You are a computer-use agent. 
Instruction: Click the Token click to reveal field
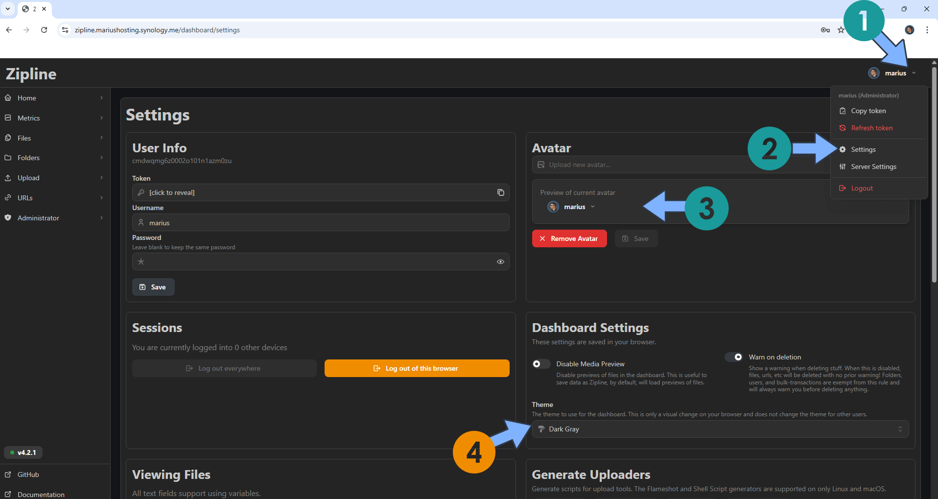coord(321,192)
